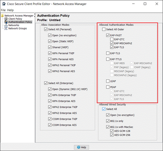Toggle Open (Static WEP) checkbox
The height and width of the screenshot is (151, 163).
click(x=50, y=41)
